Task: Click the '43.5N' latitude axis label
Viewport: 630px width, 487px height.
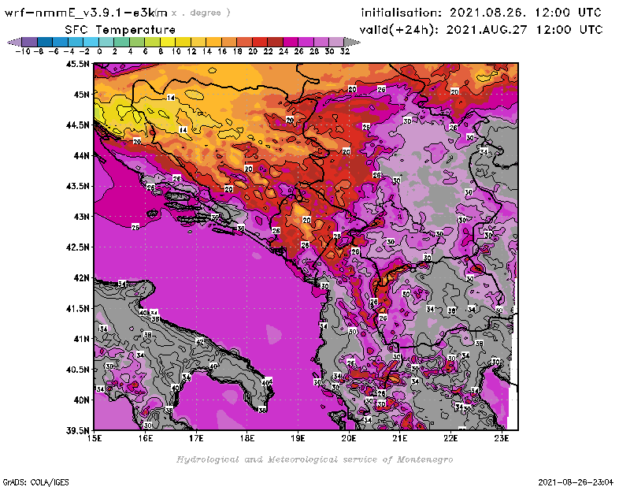Action: point(77,186)
